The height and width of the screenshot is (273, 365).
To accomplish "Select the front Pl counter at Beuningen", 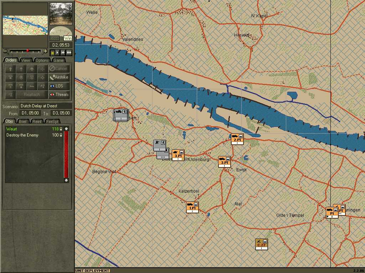I will [x=332, y=213].
